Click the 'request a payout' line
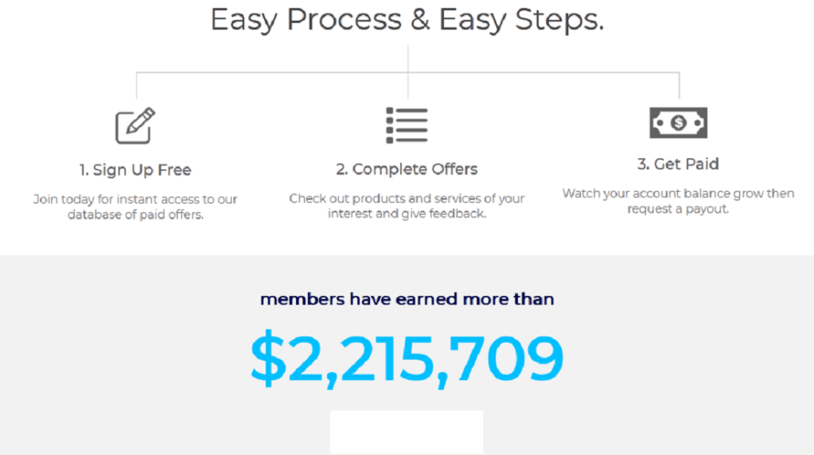 tap(678, 208)
